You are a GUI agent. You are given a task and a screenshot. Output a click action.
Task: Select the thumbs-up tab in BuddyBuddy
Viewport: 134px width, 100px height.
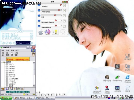coord(23,89)
